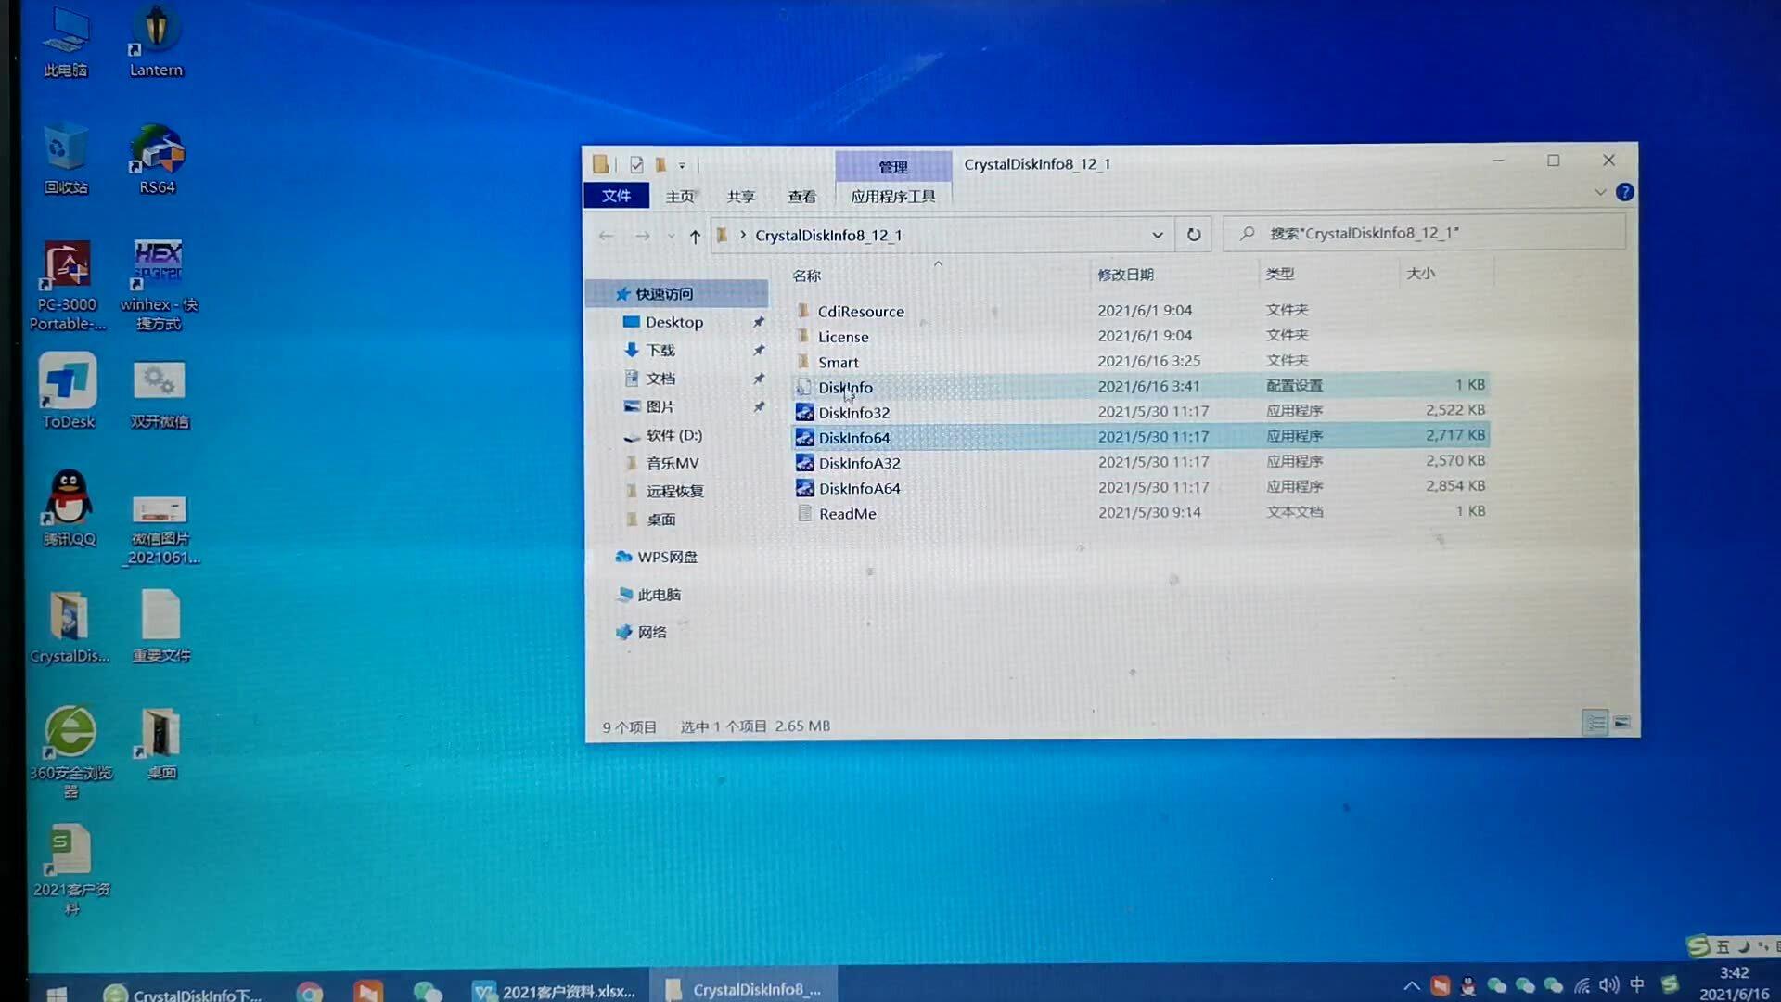Open the 文件 menu tab
Viewport: 1781px width, 1002px height.
click(x=616, y=196)
